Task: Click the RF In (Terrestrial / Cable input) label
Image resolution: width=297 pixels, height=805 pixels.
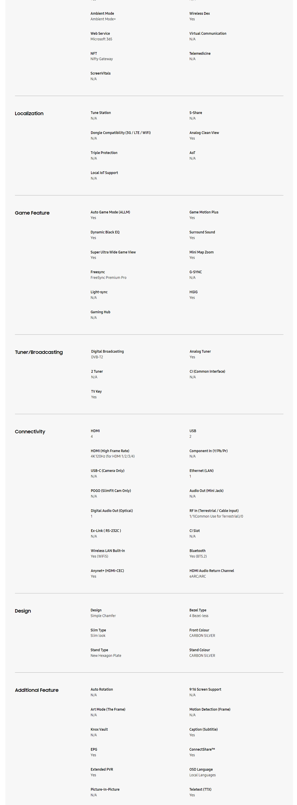Action: [214, 510]
